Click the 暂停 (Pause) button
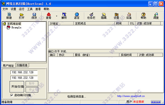This screenshot has width=165, height=105. [x=32, y=84]
